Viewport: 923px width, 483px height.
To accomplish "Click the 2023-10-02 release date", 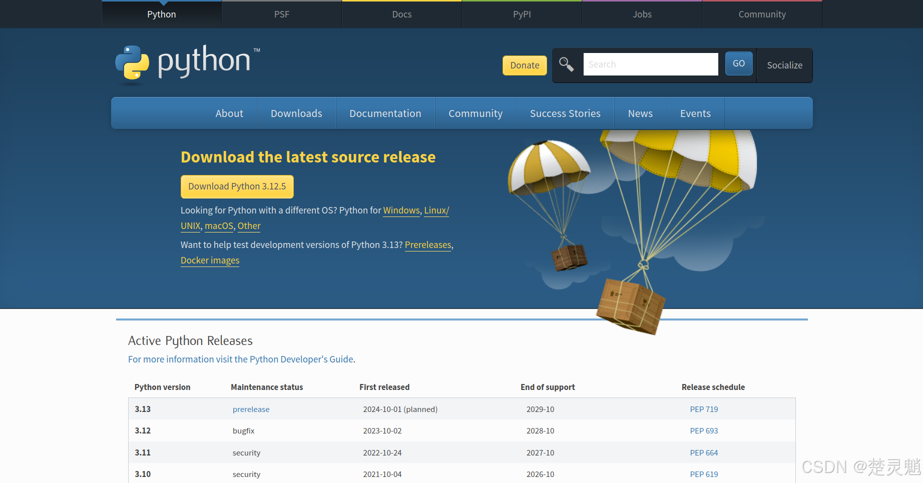I will [x=382, y=431].
